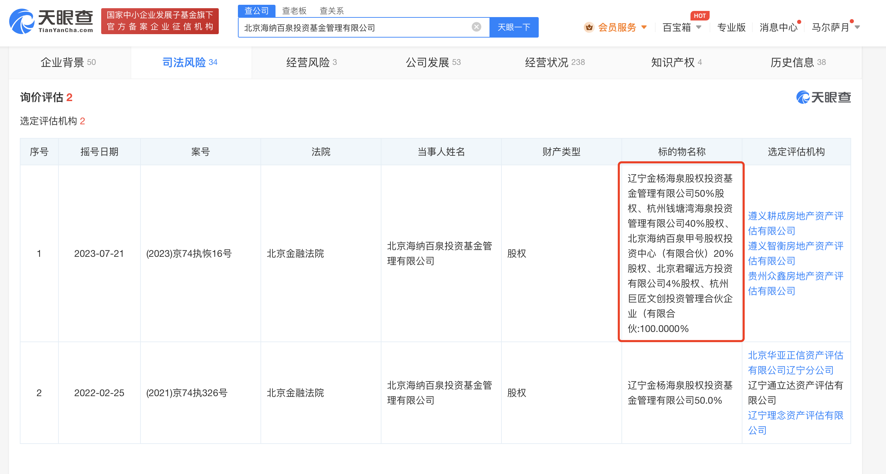Click the 天眼查 watermark logo at right

point(823,97)
